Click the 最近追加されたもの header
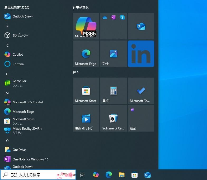The height and width of the screenshot is (180, 207). pyautogui.click(x=17, y=7)
